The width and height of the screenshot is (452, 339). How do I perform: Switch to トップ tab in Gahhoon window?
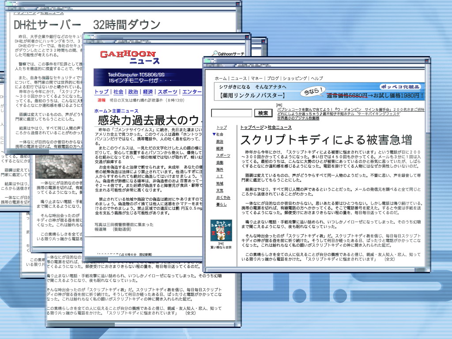pyautogui.click(x=102, y=92)
